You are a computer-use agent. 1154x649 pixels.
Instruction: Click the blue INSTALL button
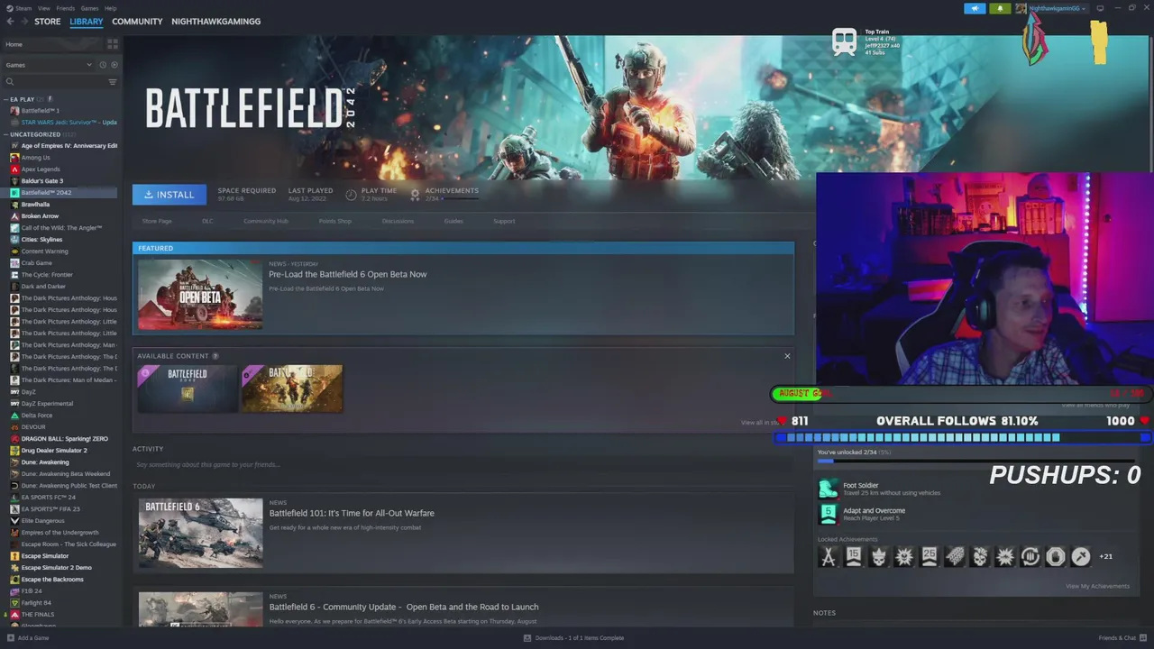pos(169,195)
